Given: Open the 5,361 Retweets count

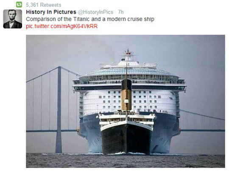Looking at the screenshot, I should pos(44,5).
